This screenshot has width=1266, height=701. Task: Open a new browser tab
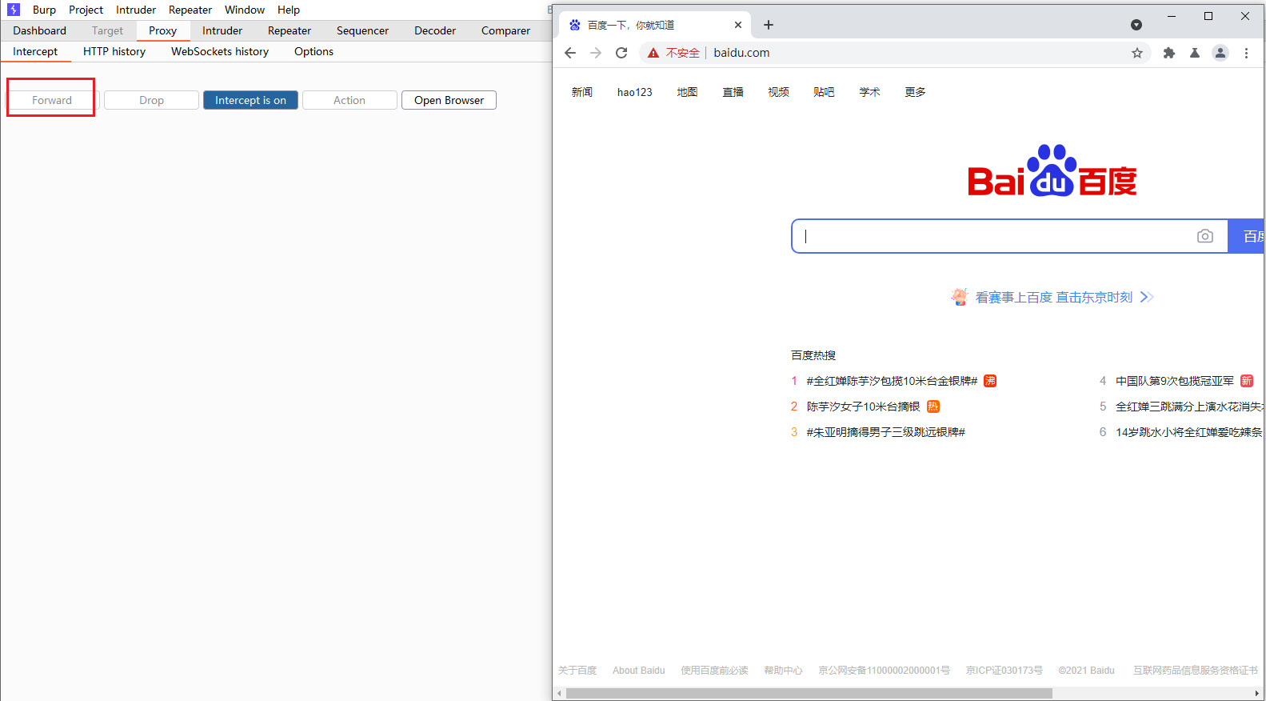769,25
